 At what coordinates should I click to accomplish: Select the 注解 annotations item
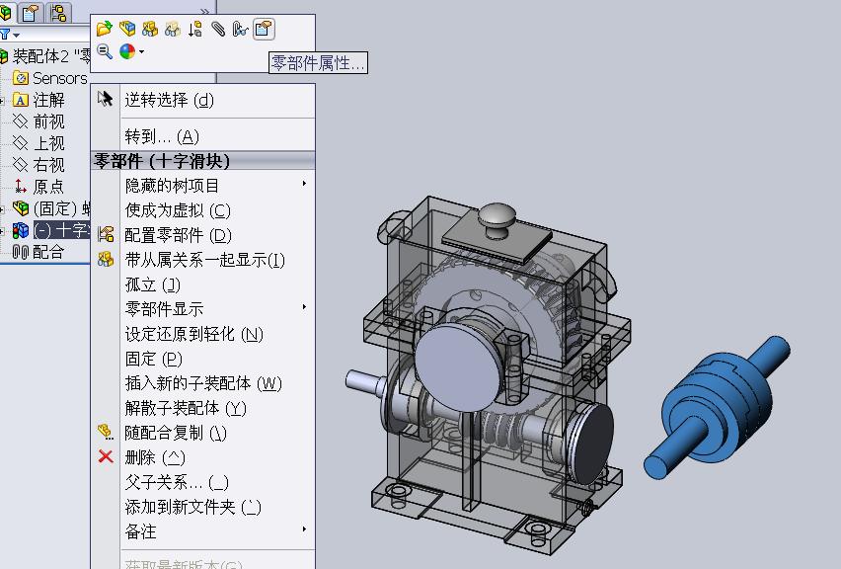click(x=38, y=100)
